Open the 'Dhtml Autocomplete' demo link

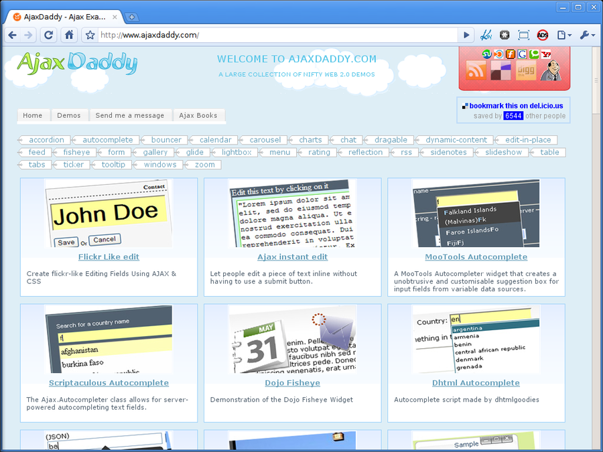(476, 383)
